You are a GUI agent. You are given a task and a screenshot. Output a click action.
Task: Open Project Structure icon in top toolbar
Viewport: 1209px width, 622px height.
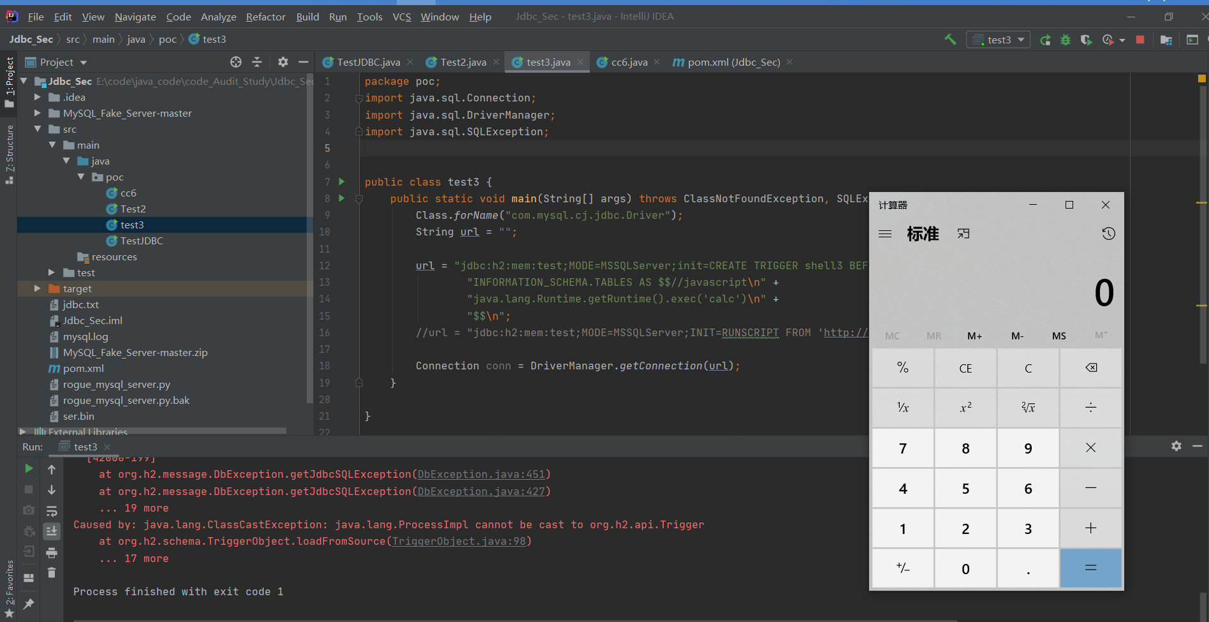tap(1166, 40)
